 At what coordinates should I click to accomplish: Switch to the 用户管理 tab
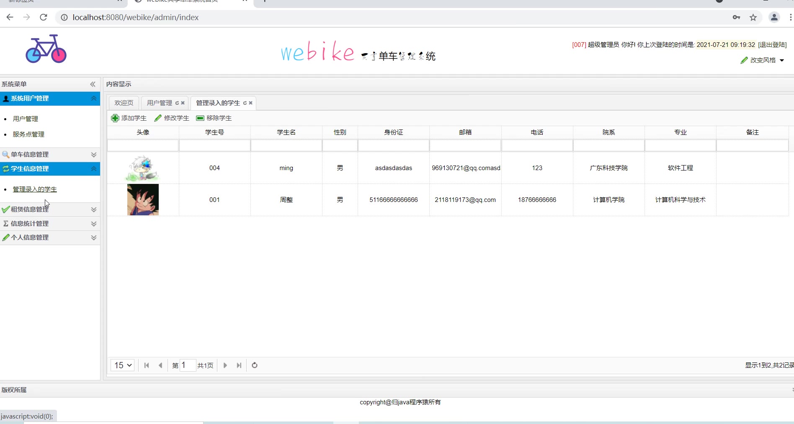pyautogui.click(x=160, y=103)
